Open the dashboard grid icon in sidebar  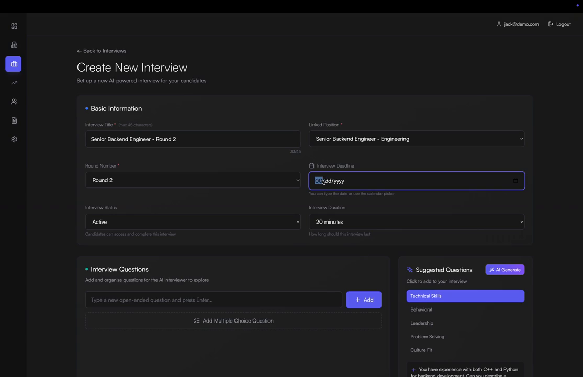(14, 26)
